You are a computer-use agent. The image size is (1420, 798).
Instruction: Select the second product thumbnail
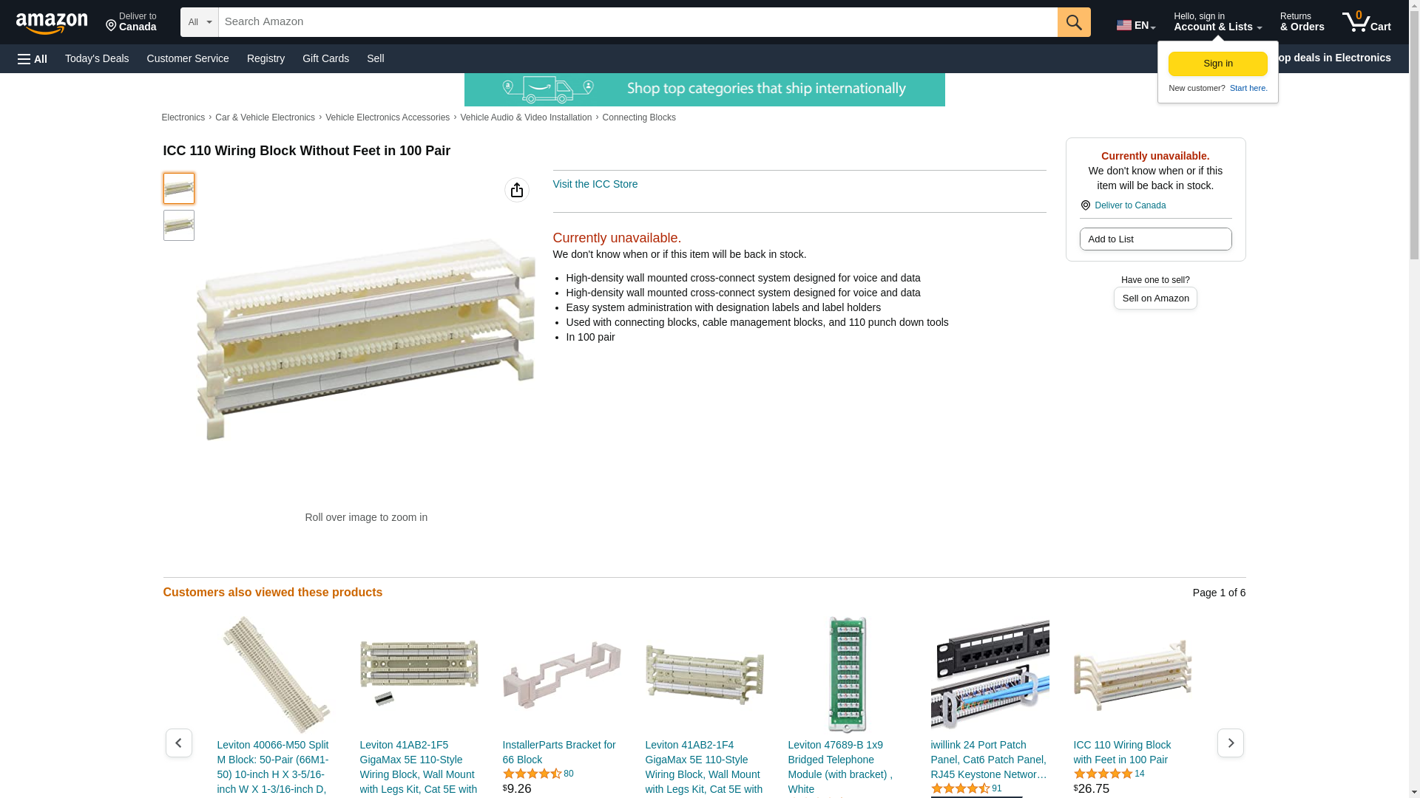coord(179,225)
